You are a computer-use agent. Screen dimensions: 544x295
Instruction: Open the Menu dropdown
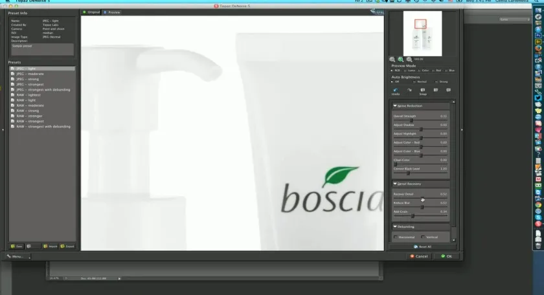[17, 256]
